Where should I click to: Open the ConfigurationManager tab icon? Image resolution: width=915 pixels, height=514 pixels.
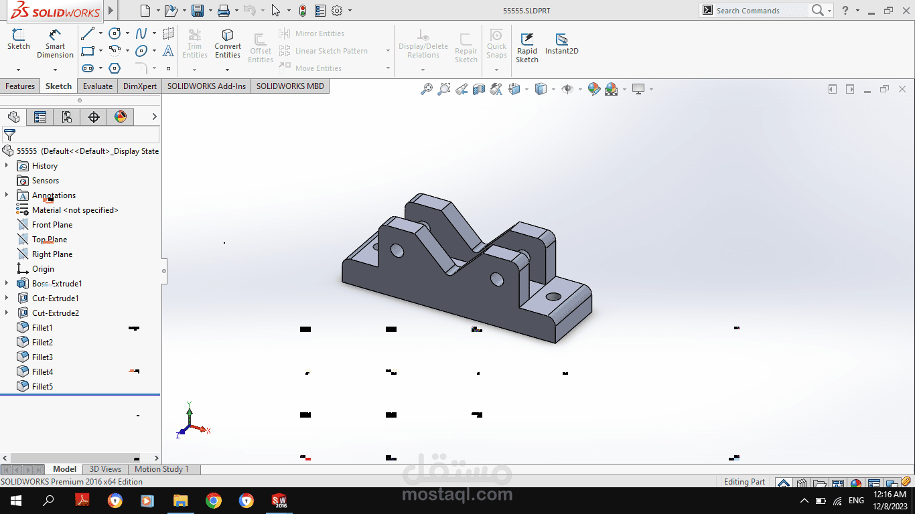coord(67,117)
